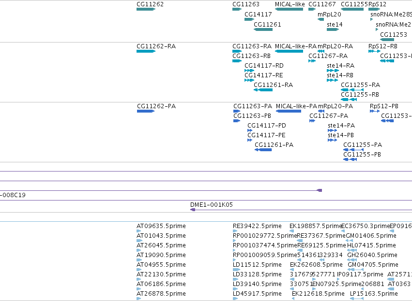Click EST AT04955.5prime
The width and height of the screenshot is (412, 301).
pyautogui.click(x=161, y=265)
